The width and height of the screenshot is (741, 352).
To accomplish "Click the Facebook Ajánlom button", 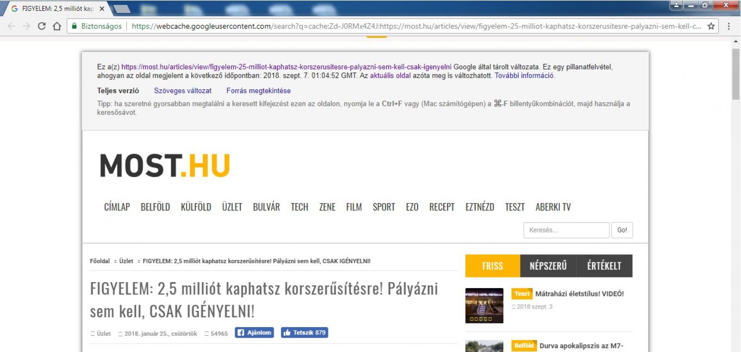I will (254, 333).
